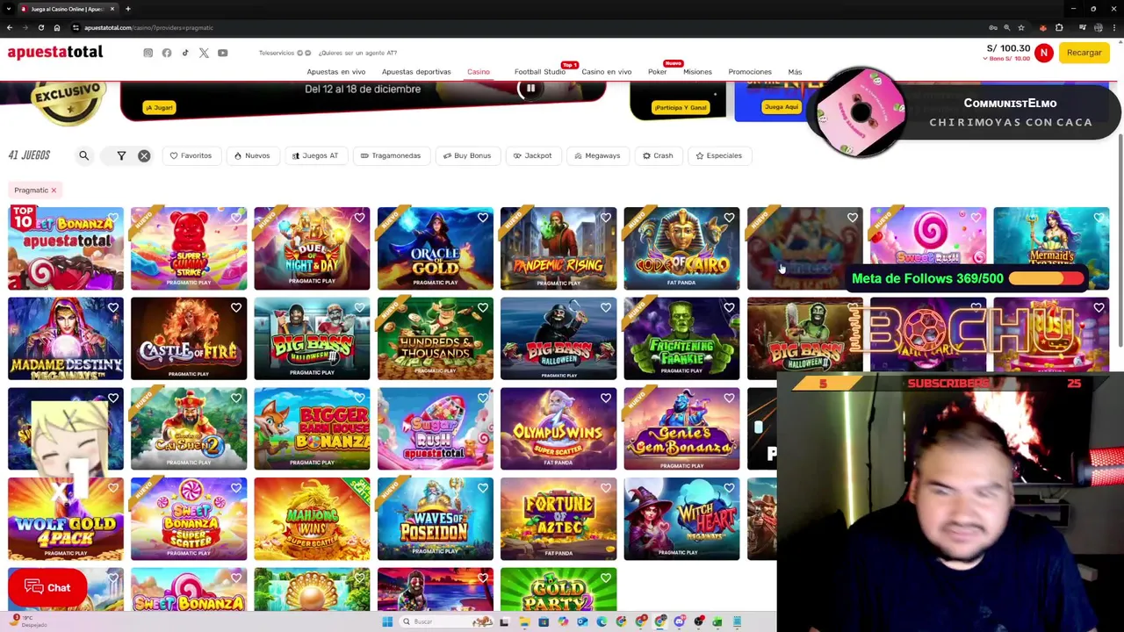Select the Especiales category filter
The image size is (1124, 632).
[718, 155]
